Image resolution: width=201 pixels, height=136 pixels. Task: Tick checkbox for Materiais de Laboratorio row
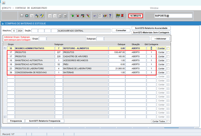[168, 69]
